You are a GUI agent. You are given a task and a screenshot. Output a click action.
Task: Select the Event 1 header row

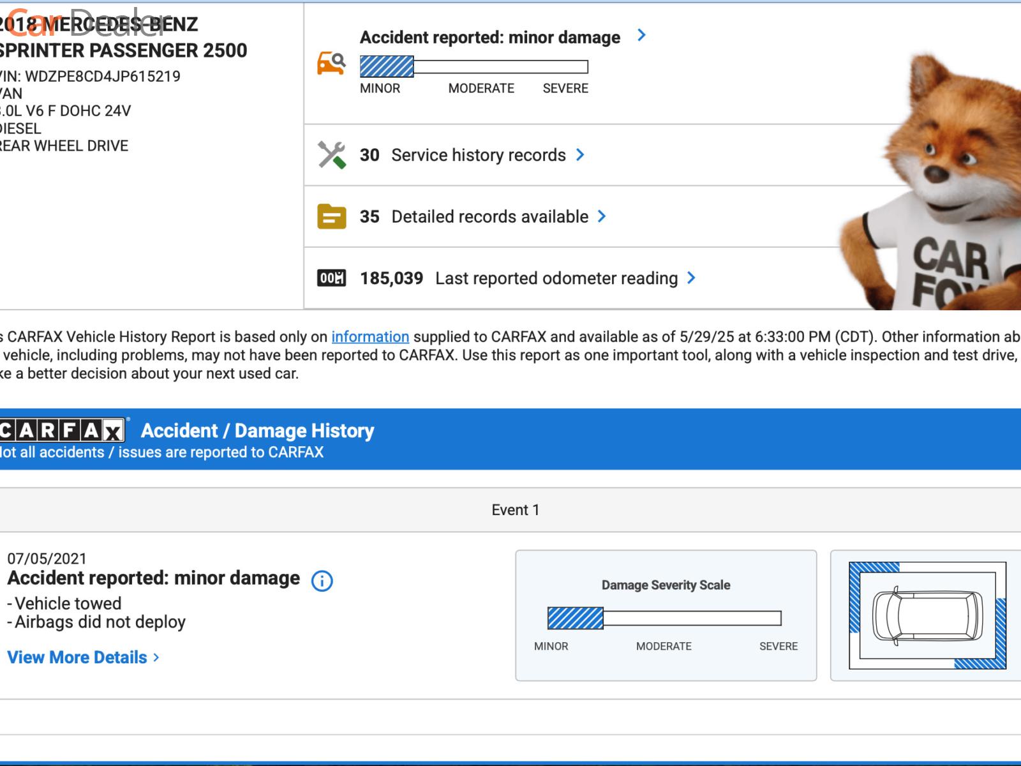tap(515, 510)
